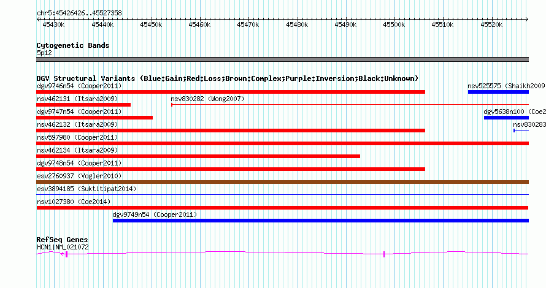Click the blue dgv9749n54 (Cooper2011) bar
The height and width of the screenshot is (288, 546).
[321, 221]
